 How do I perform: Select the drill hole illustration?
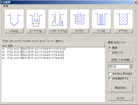14,19
